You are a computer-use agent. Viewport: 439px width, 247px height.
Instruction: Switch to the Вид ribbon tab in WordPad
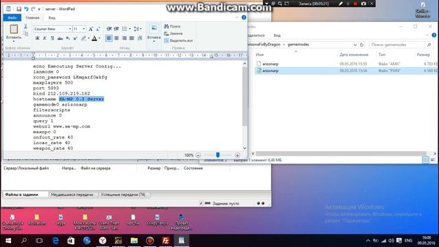coord(52,18)
